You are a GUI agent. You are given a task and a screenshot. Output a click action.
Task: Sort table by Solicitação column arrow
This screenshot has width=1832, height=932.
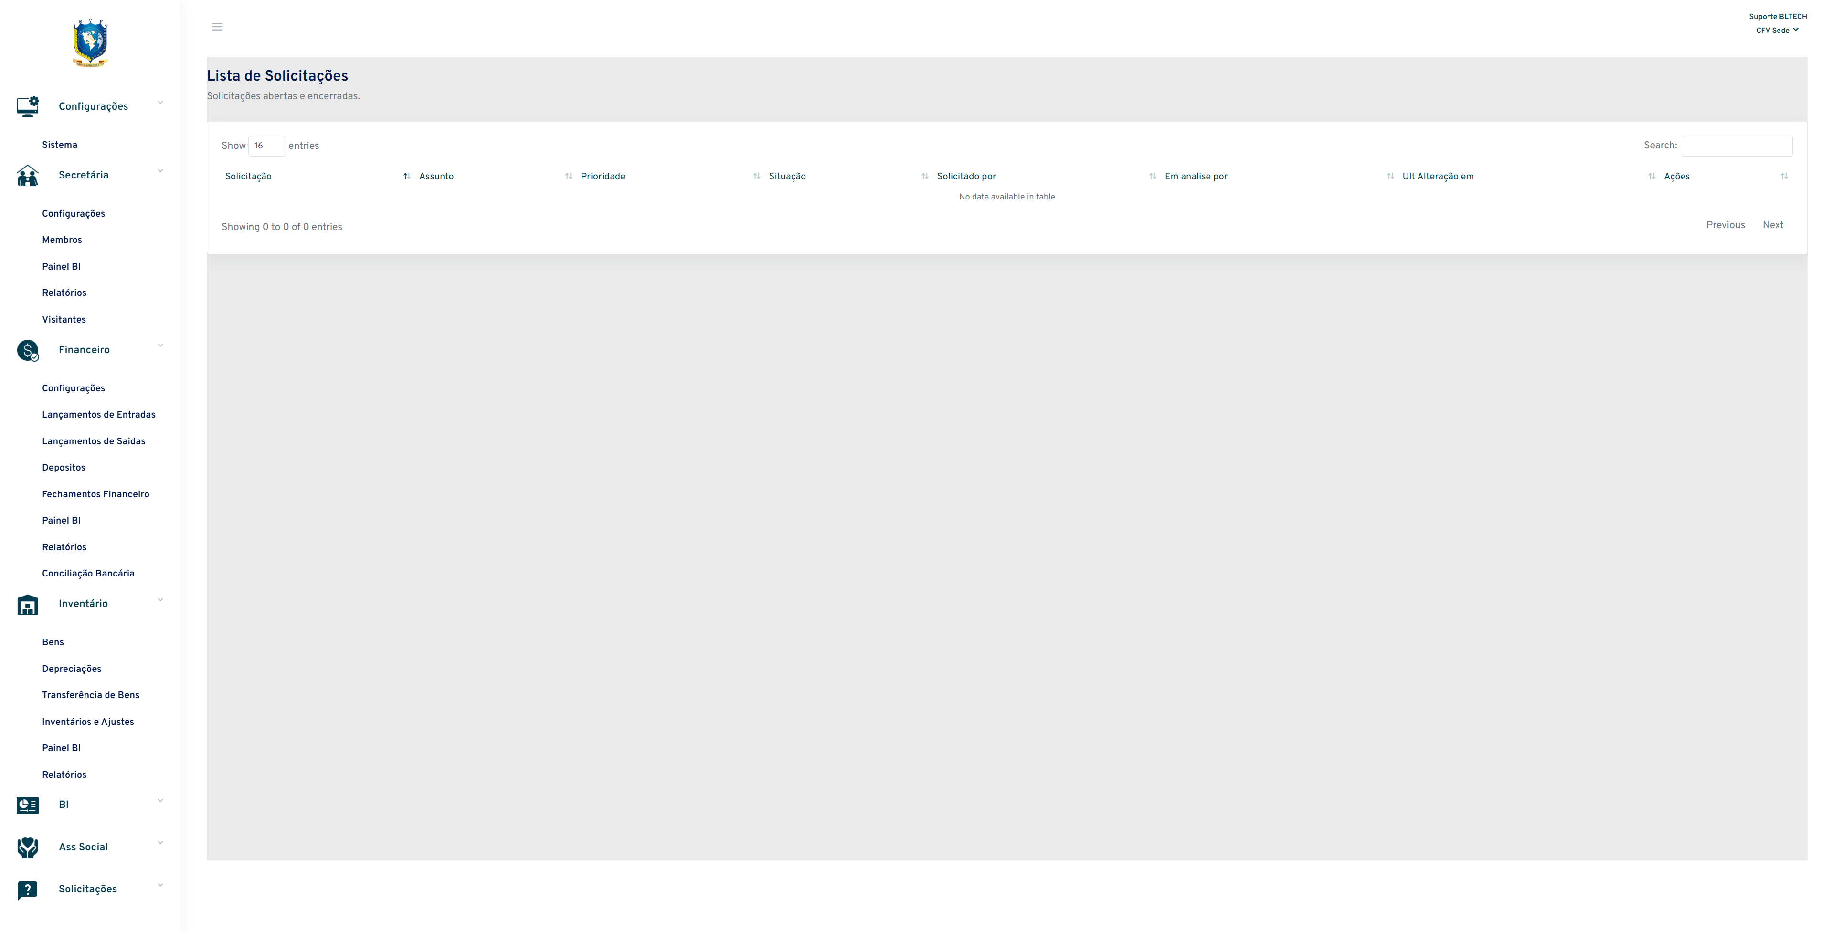(x=406, y=176)
